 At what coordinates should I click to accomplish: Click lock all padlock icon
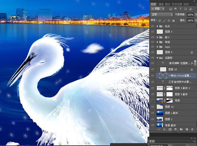point(174,20)
